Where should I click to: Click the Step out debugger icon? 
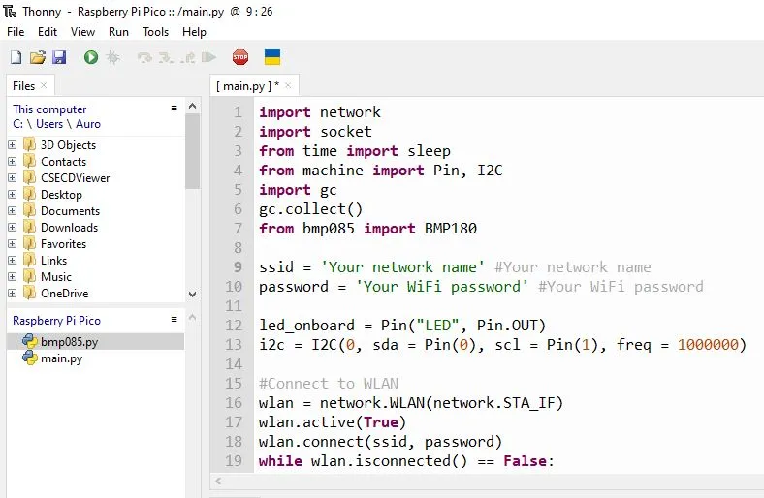coord(187,58)
